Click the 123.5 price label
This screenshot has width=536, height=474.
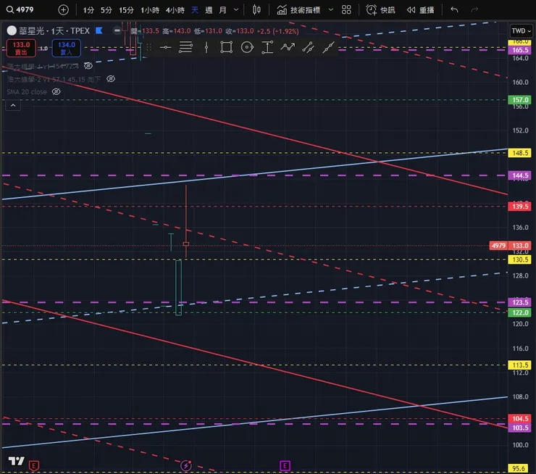pos(520,302)
